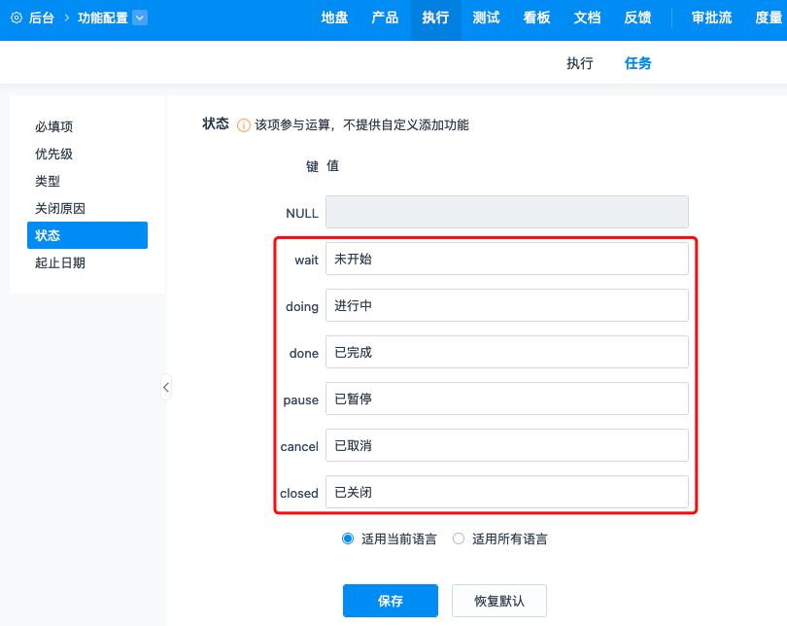Click the orange info icon beside 状态
787x626 pixels.
(x=244, y=125)
